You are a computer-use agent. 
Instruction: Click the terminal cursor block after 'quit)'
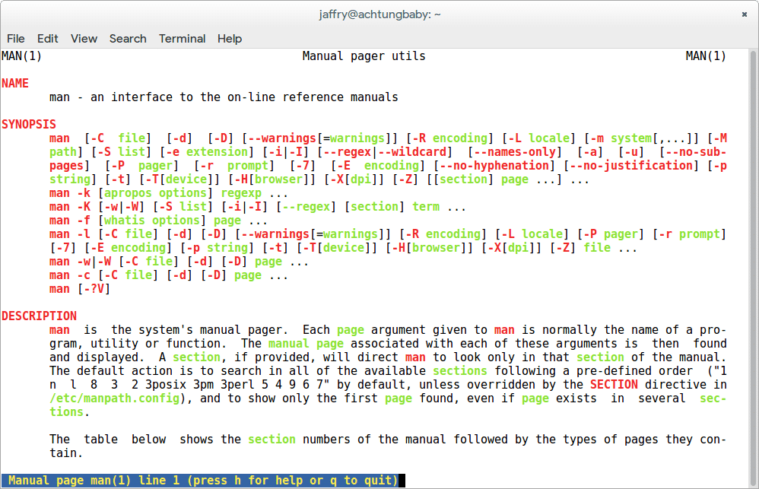[402, 481]
